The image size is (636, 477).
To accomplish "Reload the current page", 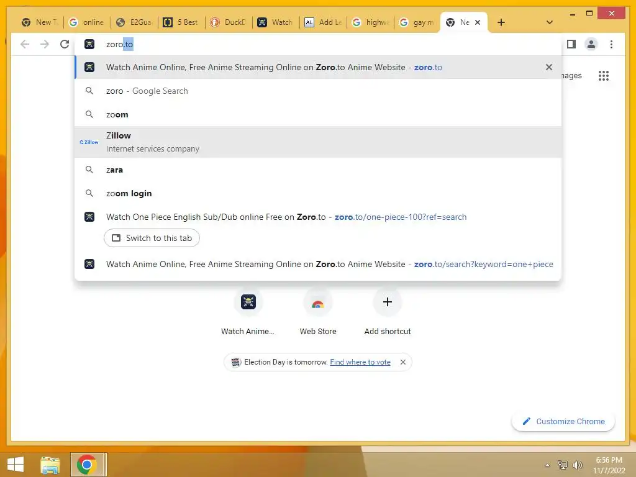I will click(x=65, y=44).
